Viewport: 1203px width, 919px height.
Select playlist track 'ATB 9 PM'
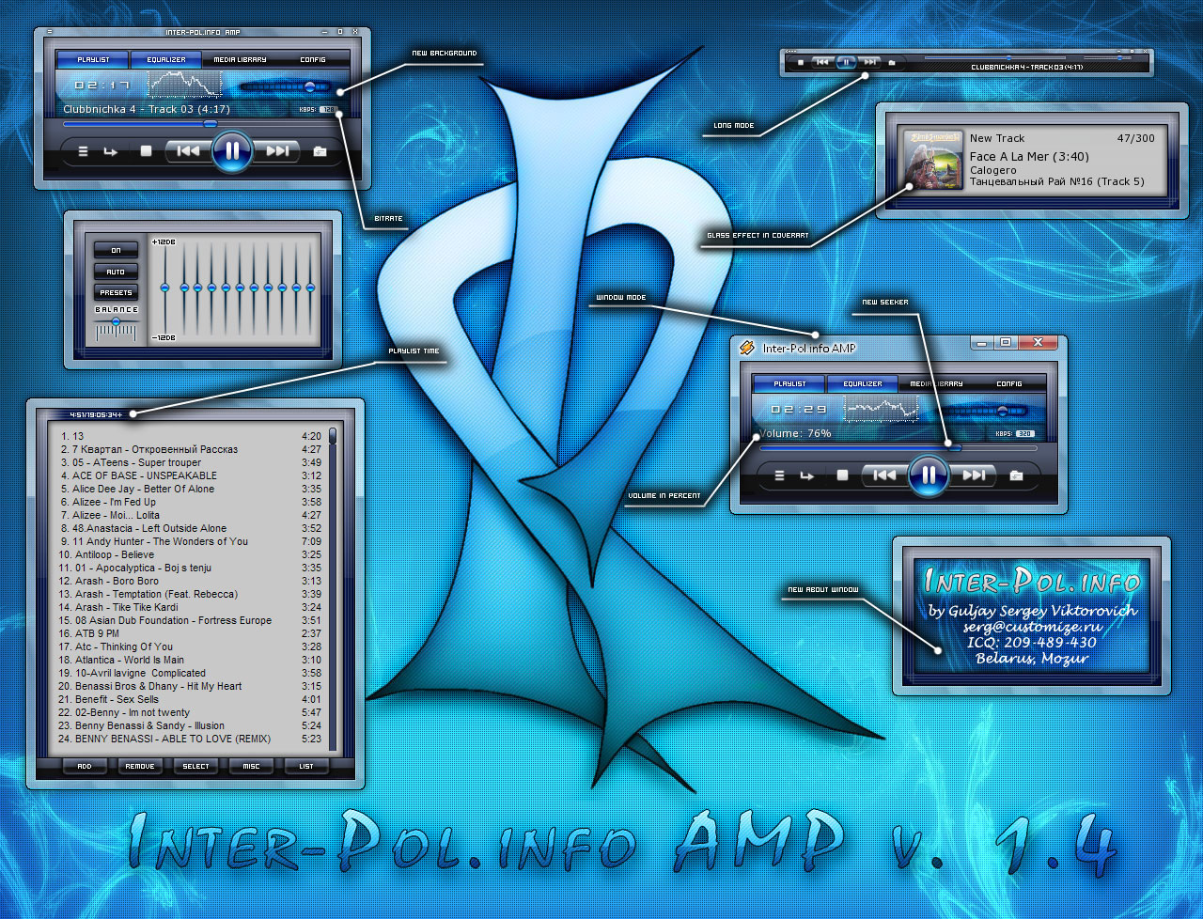(191, 633)
